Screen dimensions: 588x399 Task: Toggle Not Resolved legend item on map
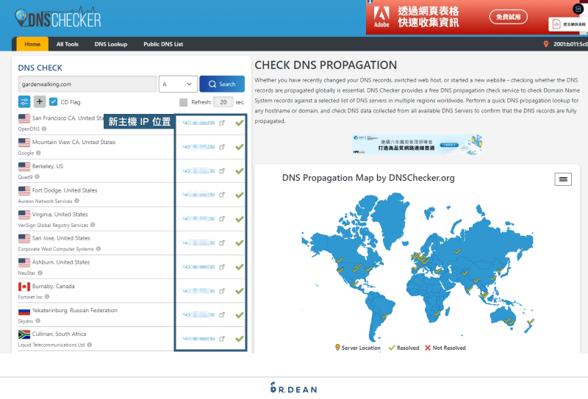click(445, 348)
